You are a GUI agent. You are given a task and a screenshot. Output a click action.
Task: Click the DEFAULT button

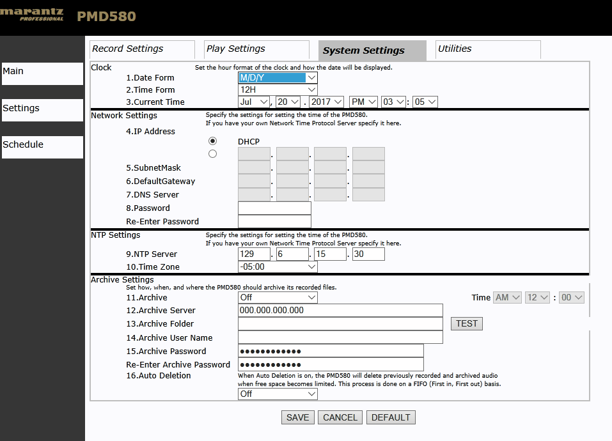pyautogui.click(x=391, y=417)
